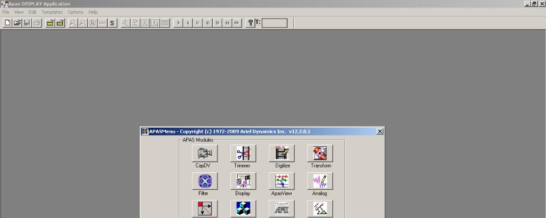The height and width of the screenshot is (218, 546).
Task: Click the 'abc' text toolbar icon
Action: pos(102,23)
